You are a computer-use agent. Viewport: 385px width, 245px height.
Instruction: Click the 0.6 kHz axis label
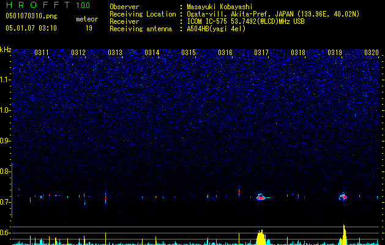tap(5, 233)
